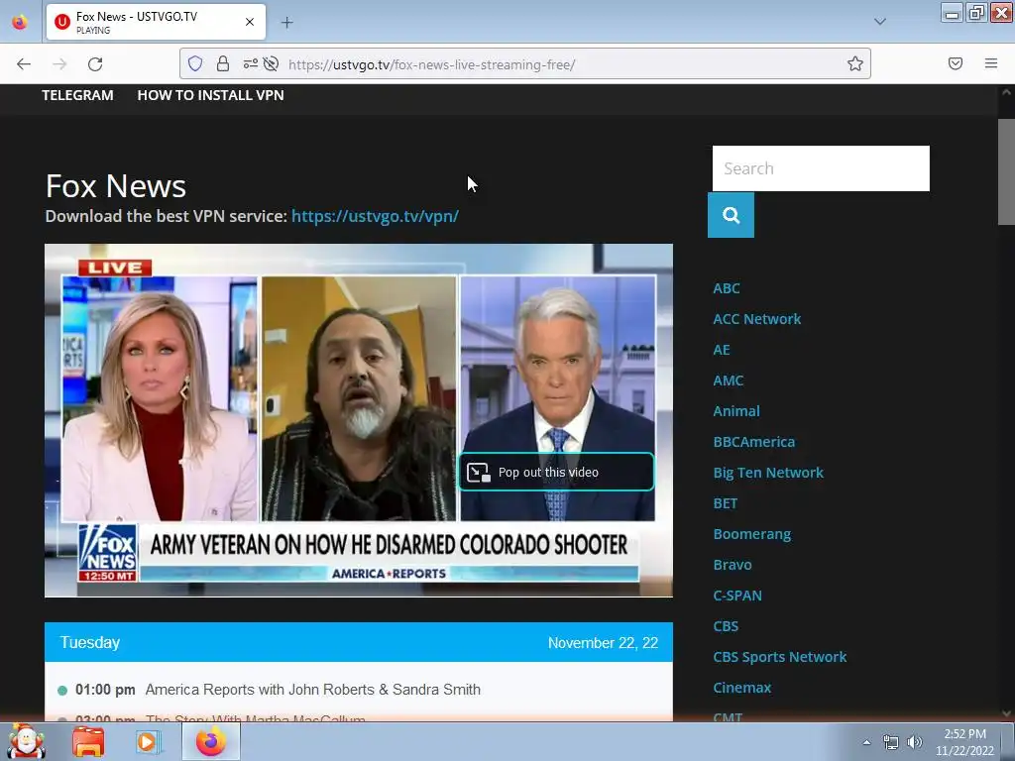Open the C-SPAN channel link
This screenshot has height=761, width=1015.
pos(737,596)
